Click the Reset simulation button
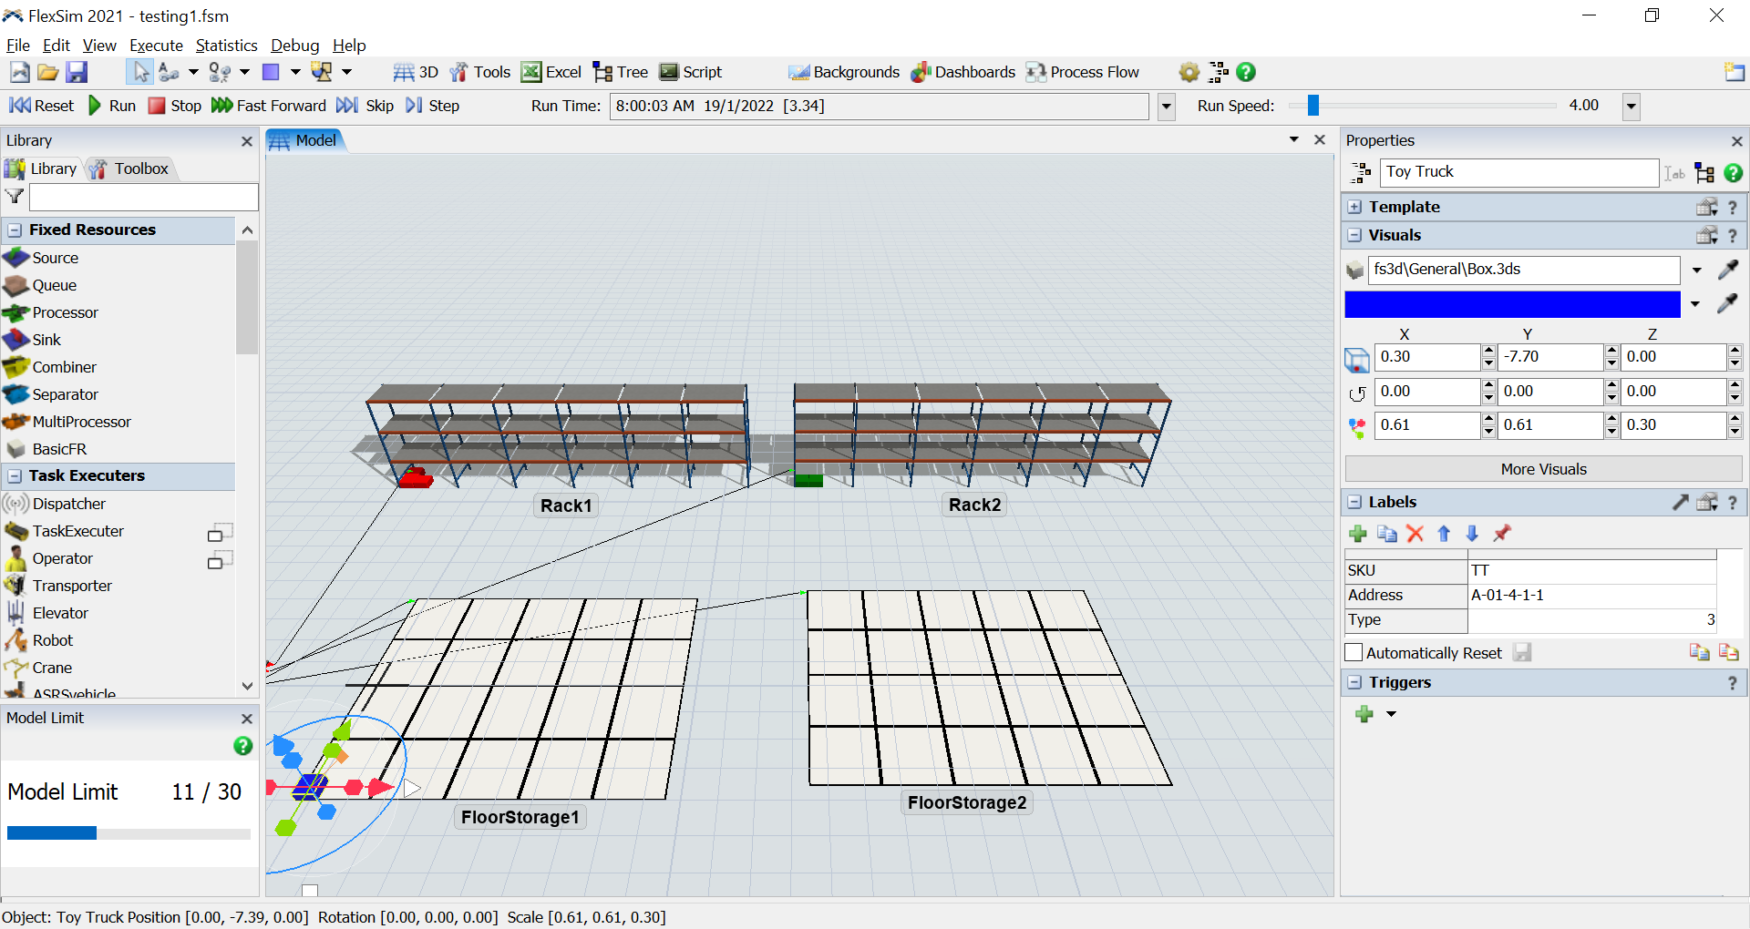The image size is (1750, 929). tap(42, 106)
